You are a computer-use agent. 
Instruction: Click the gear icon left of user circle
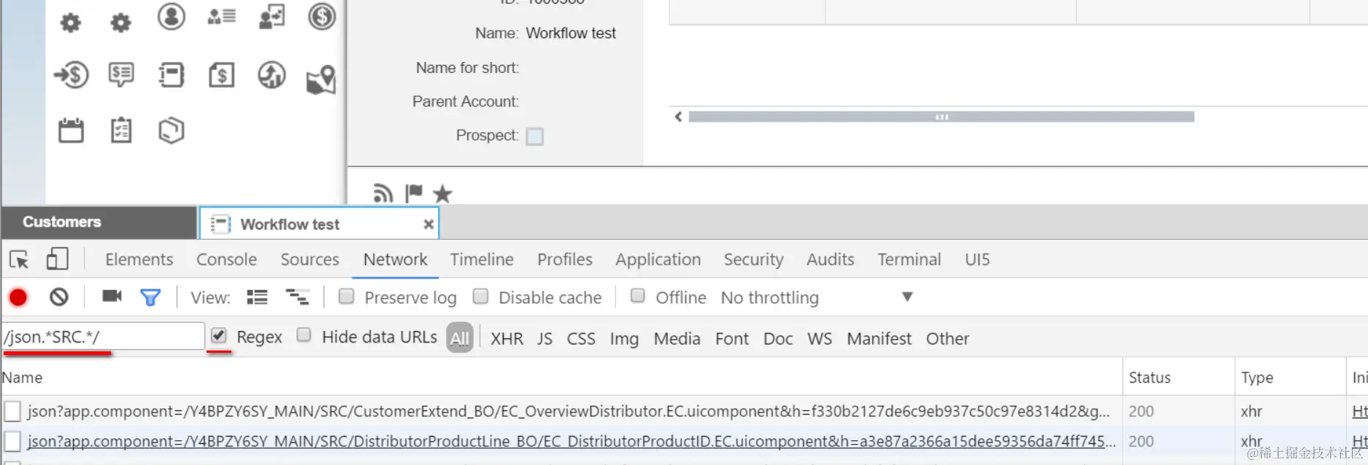pyautogui.click(x=120, y=23)
